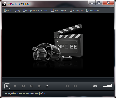
Task: Open the SUB subtitle selector
Action: coord(75,86)
